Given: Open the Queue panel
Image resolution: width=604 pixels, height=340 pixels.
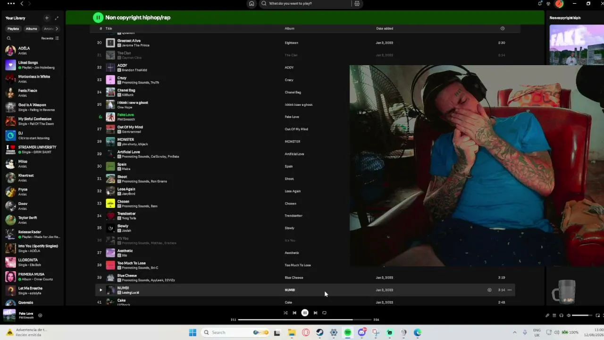Looking at the screenshot, I should (554, 315).
